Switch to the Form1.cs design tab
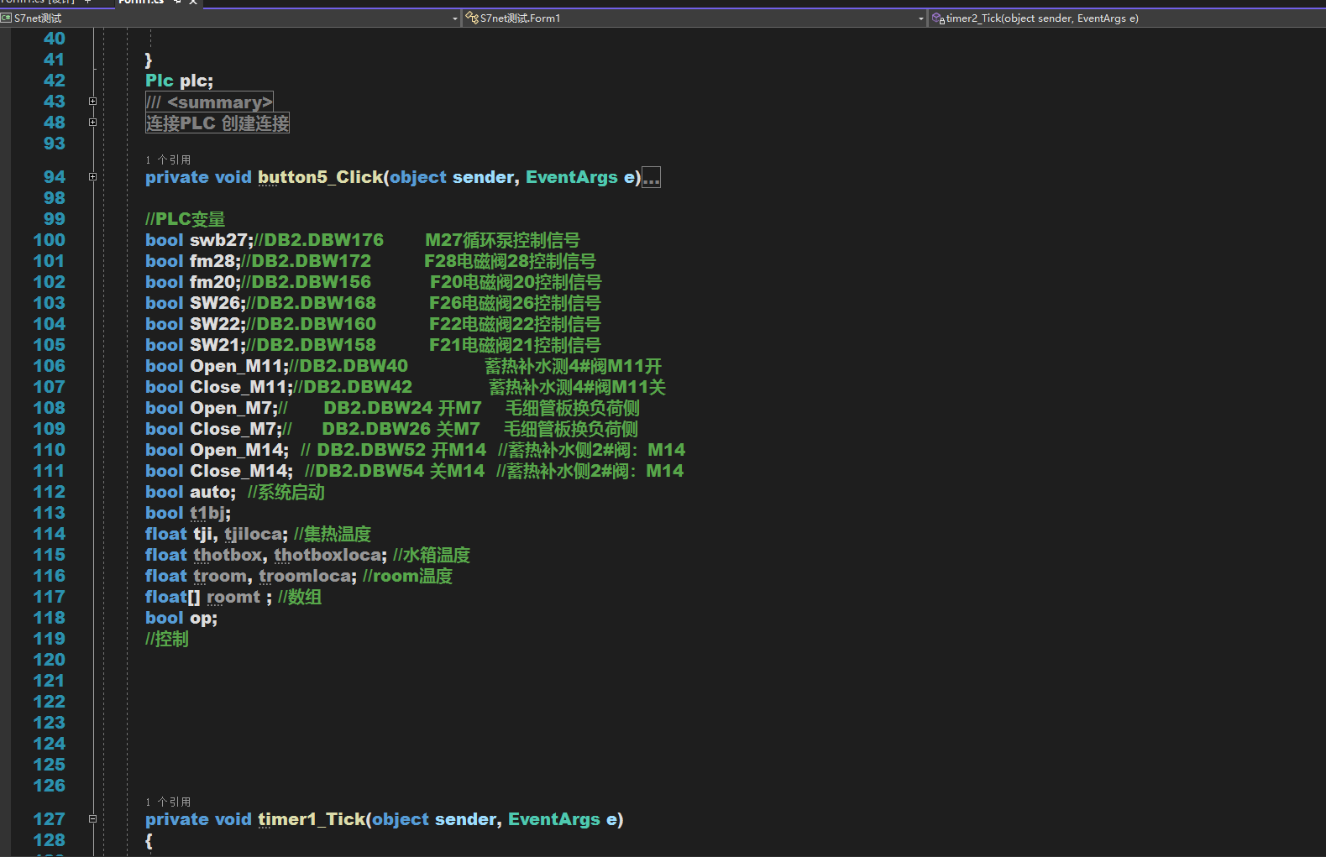 pyautogui.click(x=38, y=2)
